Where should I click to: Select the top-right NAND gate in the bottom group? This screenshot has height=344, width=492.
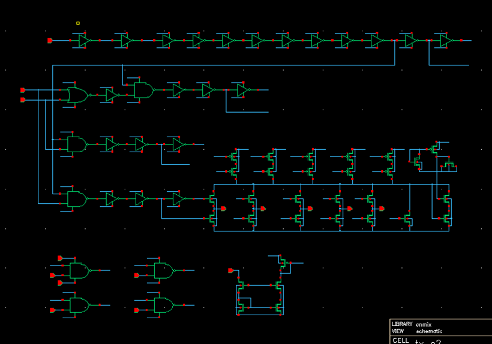point(161,271)
